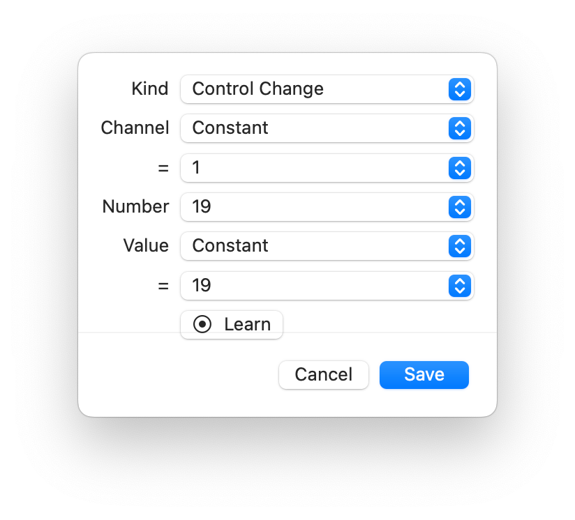Click the record circle icon beside Learn
The width and height of the screenshot is (575, 520).
coord(202,325)
